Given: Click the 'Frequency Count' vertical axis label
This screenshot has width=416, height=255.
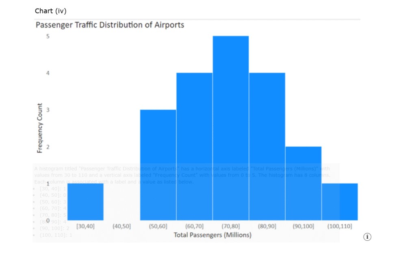Looking at the screenshot, I should tap(40, 128).
